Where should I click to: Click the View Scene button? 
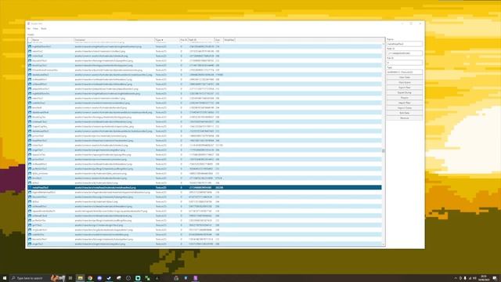(x=404, y=82)
